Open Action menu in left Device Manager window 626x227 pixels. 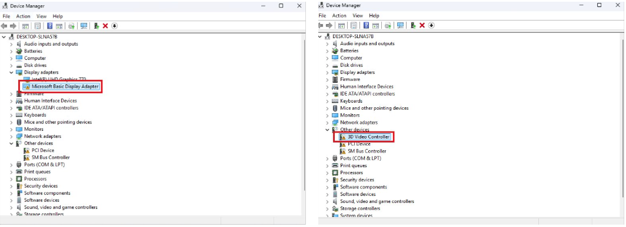coord(23,16)
